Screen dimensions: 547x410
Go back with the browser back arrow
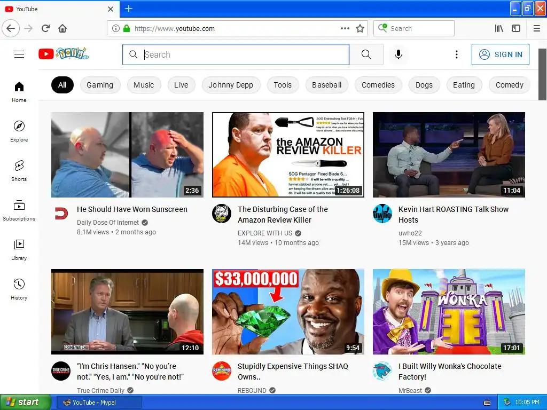pos(11,28)
